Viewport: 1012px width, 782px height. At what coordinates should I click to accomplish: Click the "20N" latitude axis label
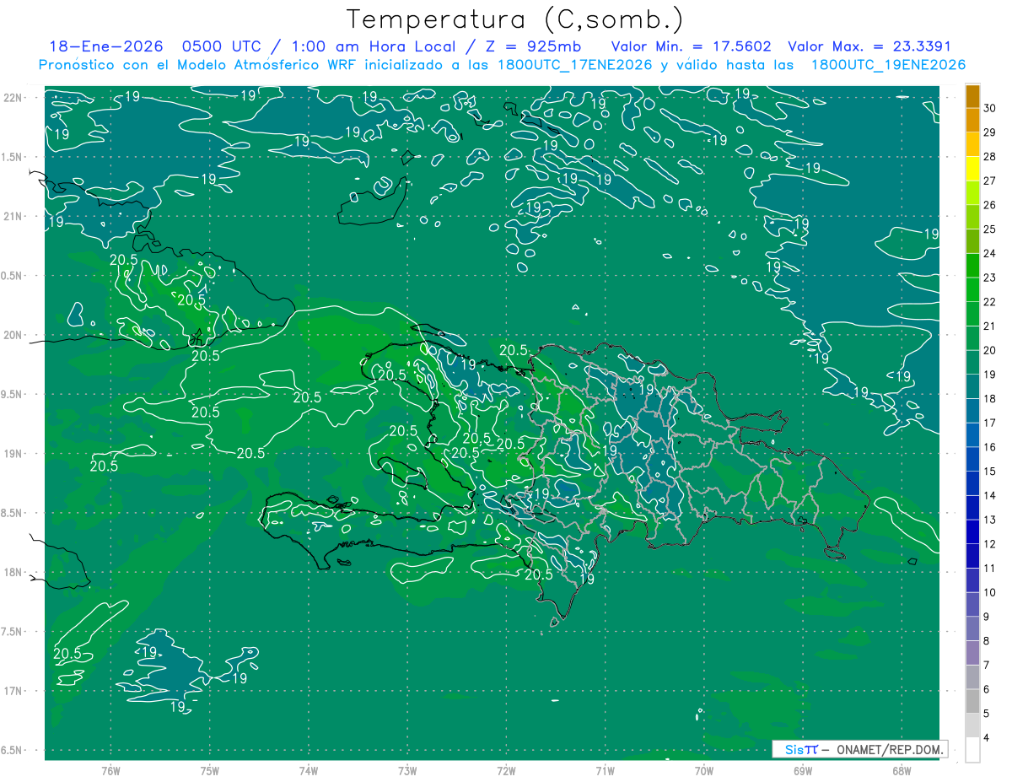12,335
